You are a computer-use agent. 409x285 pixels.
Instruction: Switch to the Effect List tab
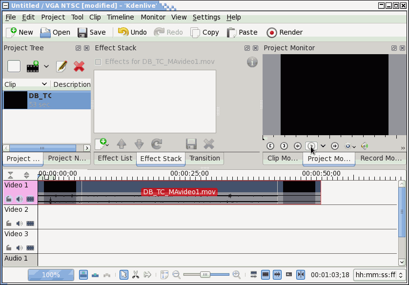click(115, 158)
